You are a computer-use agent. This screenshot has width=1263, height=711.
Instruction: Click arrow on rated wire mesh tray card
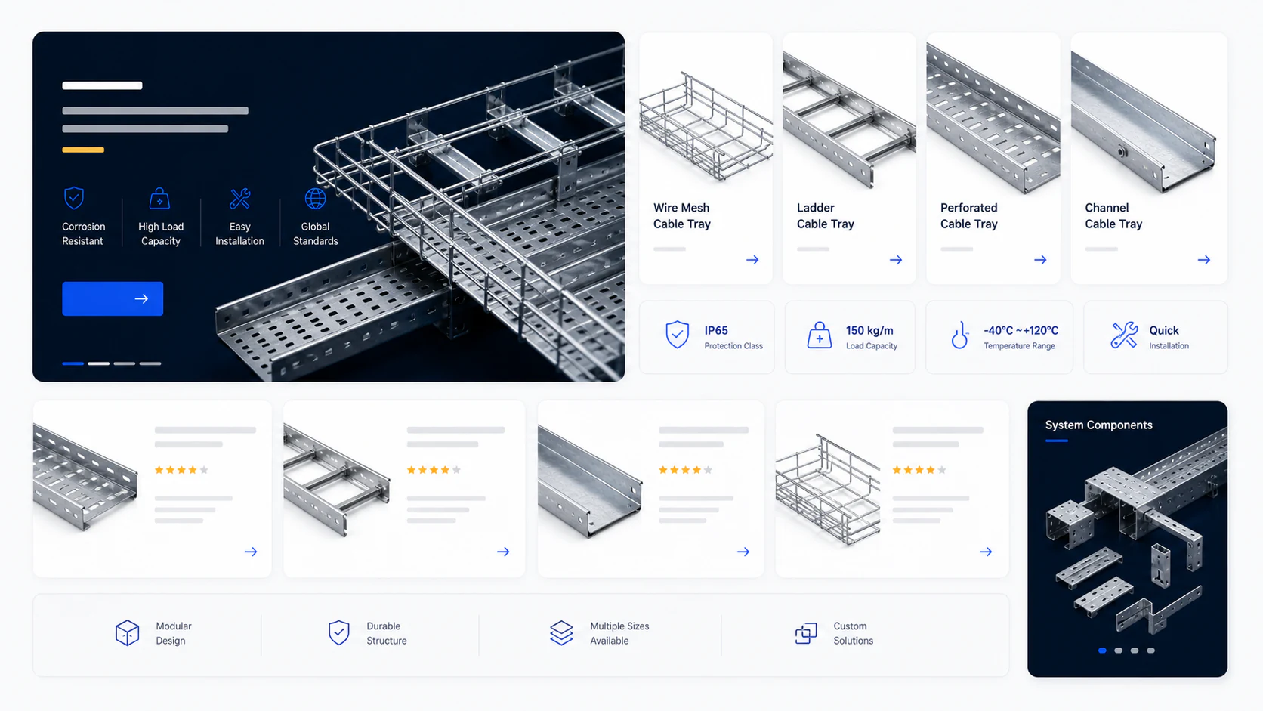pyautogui.click(x=986, y=552)
